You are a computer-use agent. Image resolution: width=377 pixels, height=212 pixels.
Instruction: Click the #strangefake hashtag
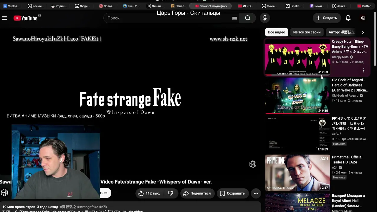pos(88,207)
